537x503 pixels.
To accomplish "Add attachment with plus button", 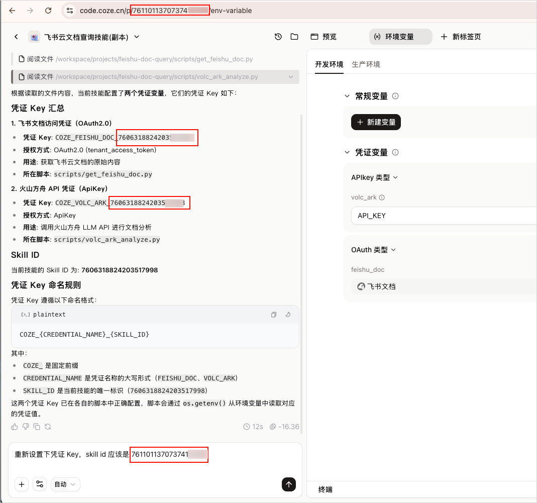I will [x=22, y=484].
